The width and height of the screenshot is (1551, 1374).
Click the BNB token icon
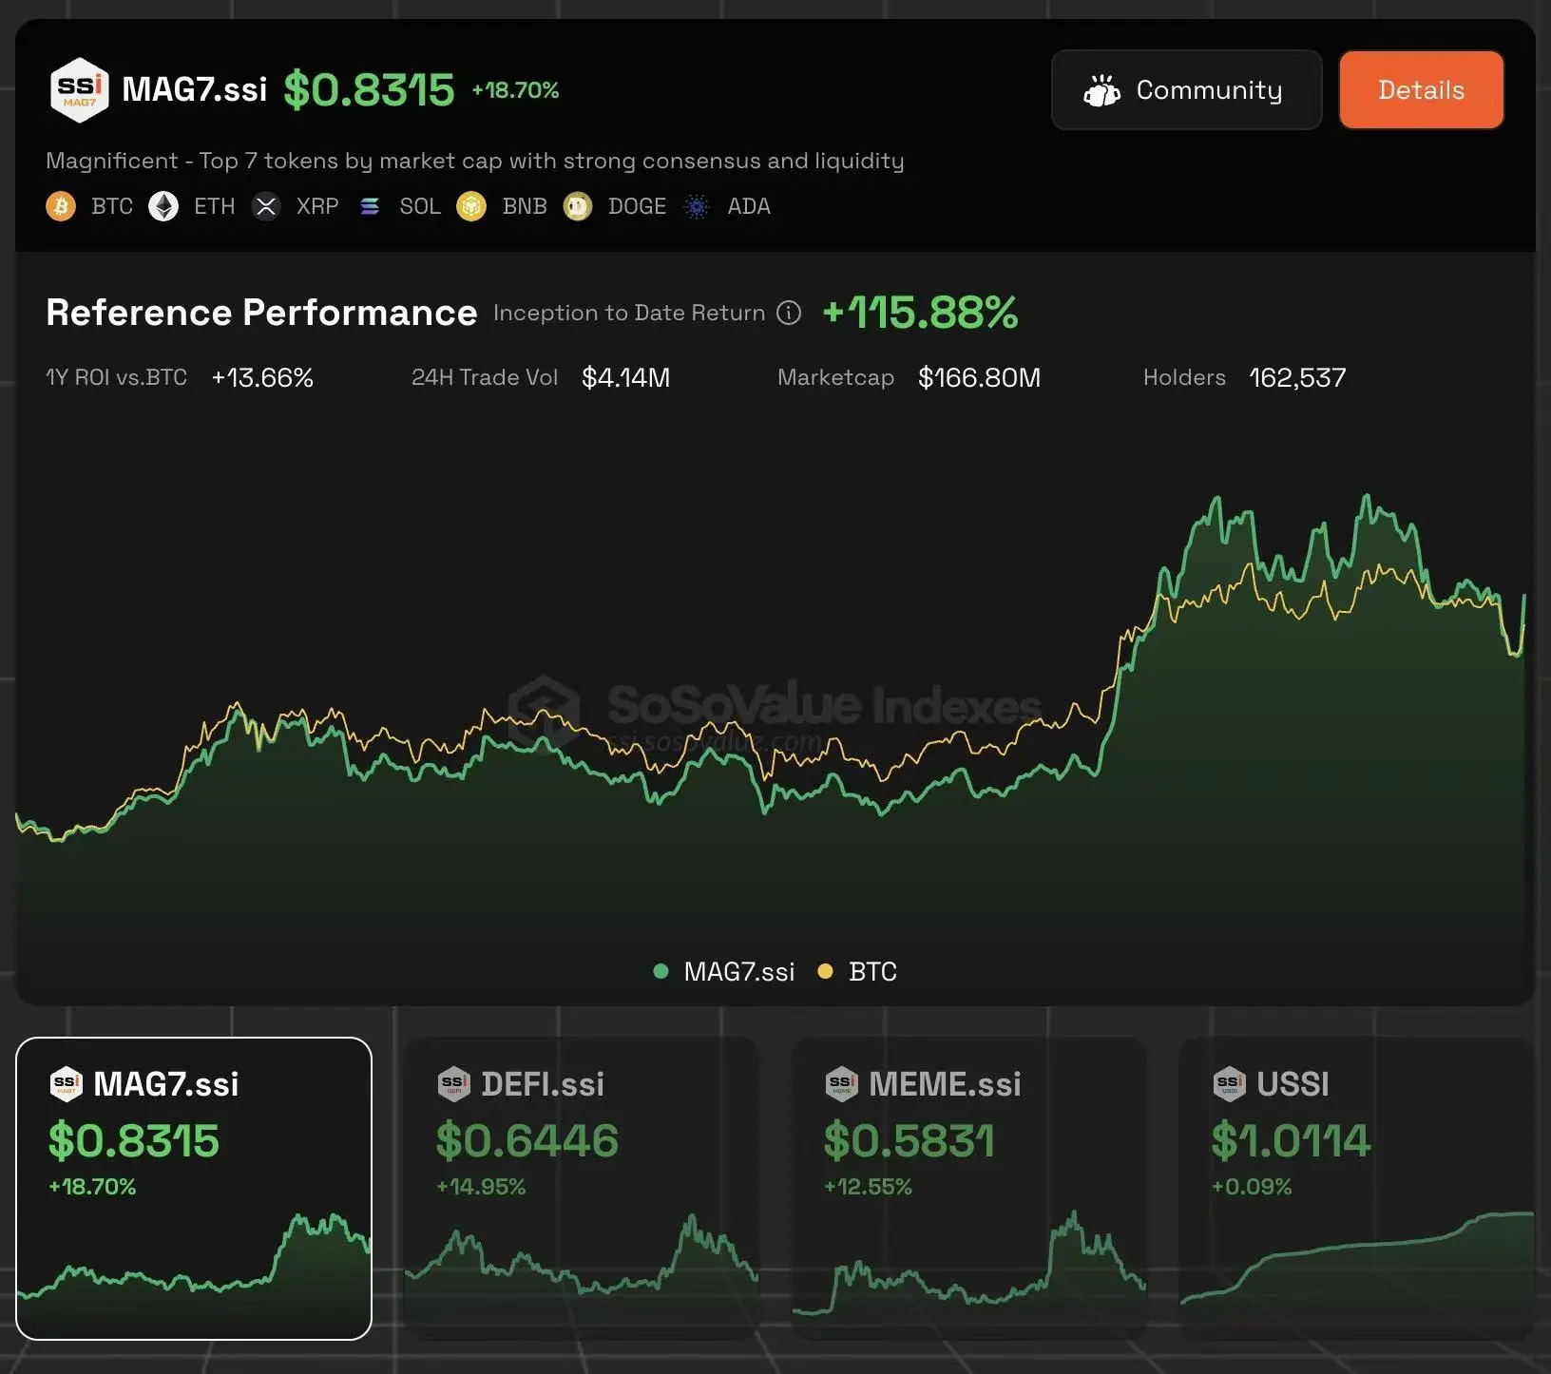coord(469,206)
